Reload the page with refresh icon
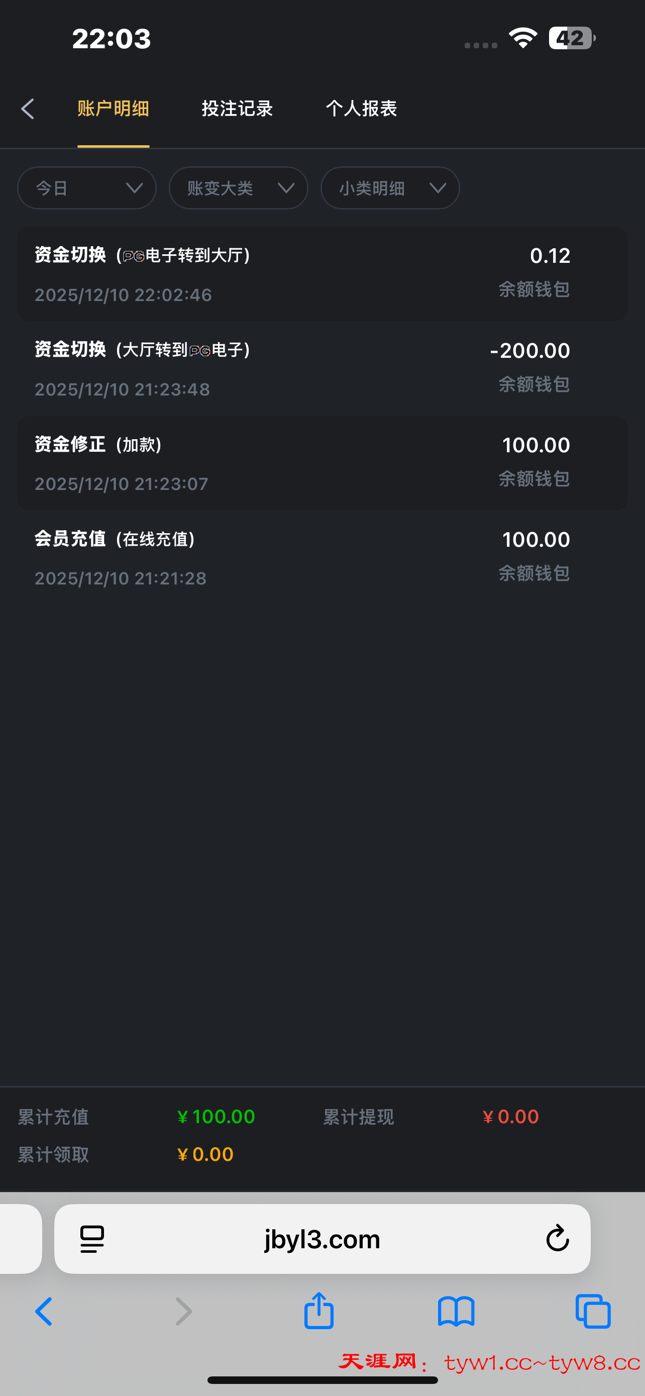The image size is (645, 1396). pos(557,1239)
